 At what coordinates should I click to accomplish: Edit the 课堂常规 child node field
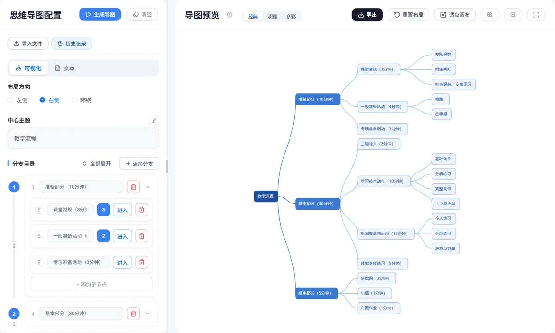[70, 210]
